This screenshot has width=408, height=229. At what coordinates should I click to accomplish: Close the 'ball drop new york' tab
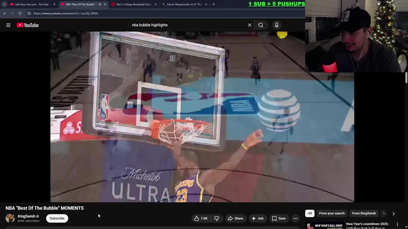tap(54, 4)
